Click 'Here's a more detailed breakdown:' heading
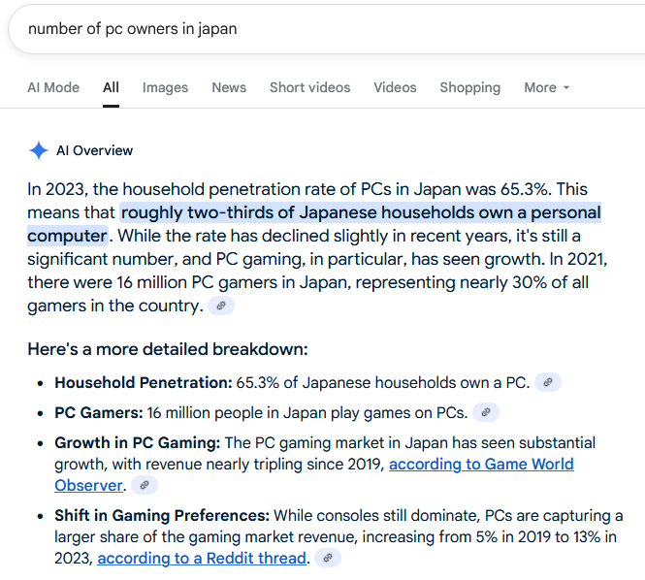The height and width of the screenshot is (580, 645). [168, 349]
